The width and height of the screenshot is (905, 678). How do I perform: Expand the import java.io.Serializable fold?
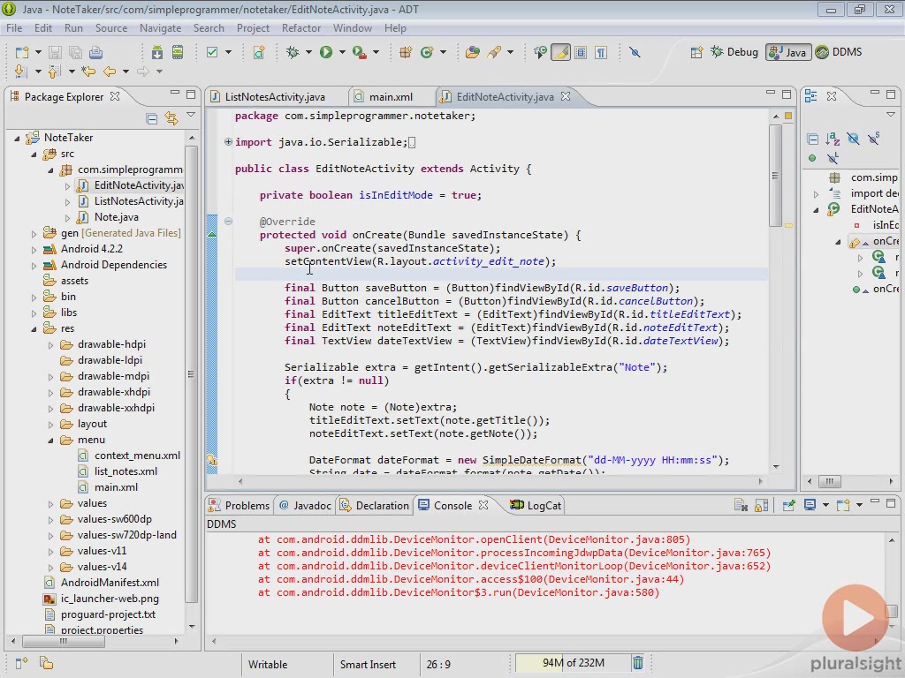coord(228,142)
